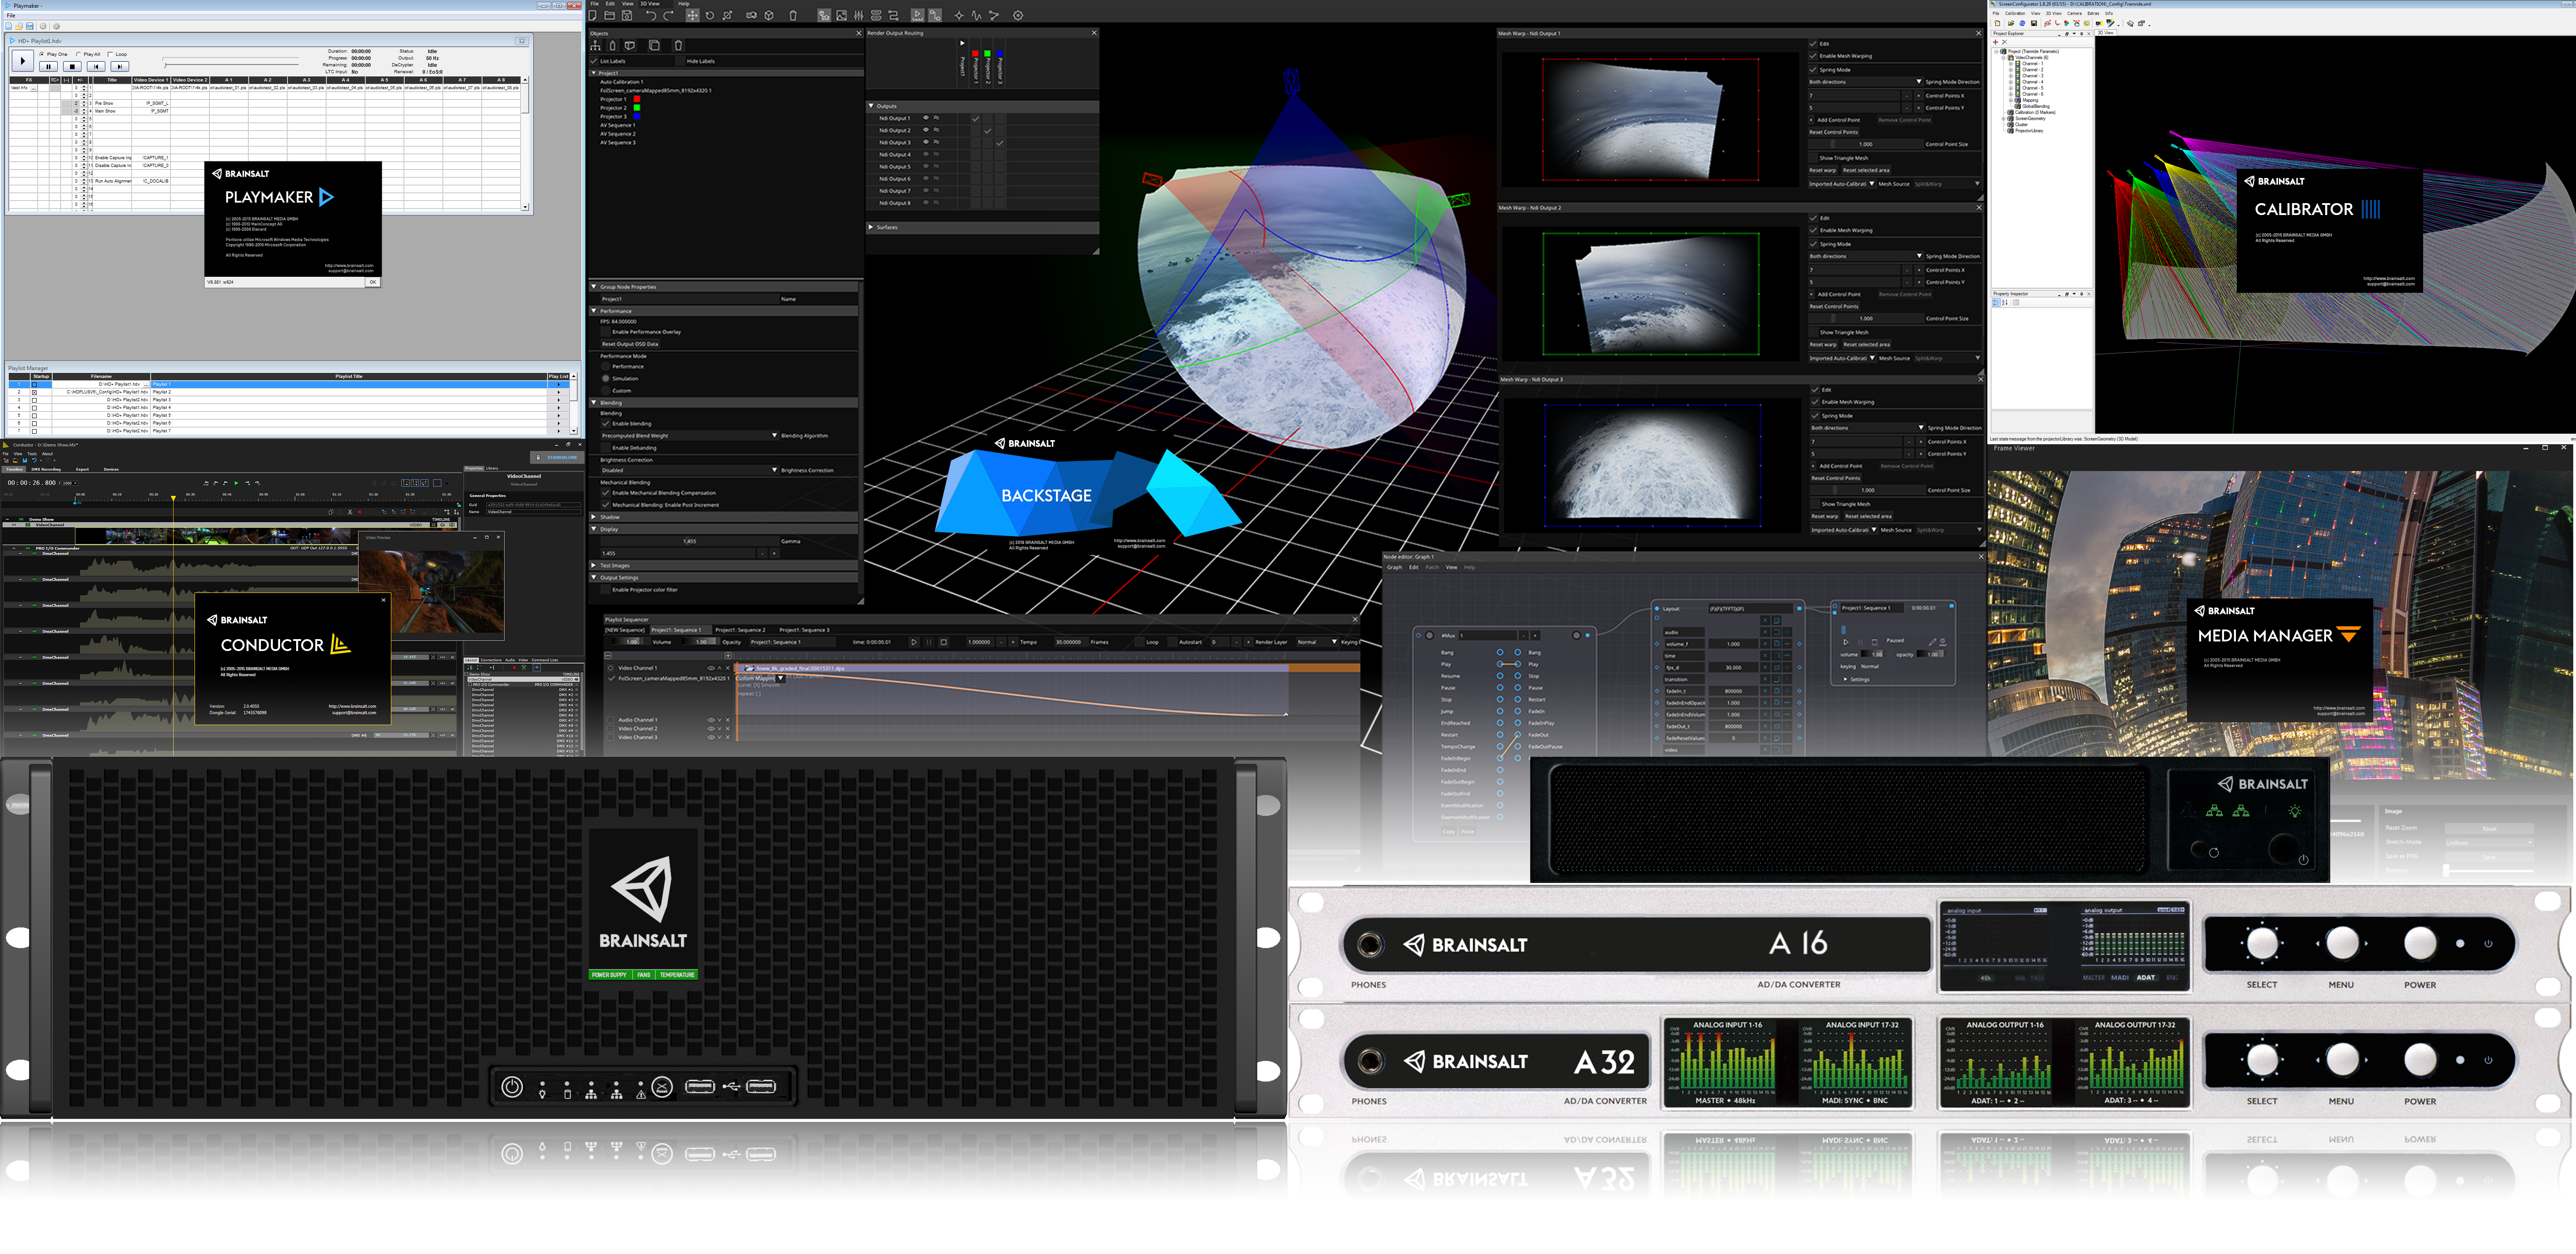Viewport: 2576px width, 1254px height.
Task: Click the red Projector 1 color swatch
Action: click(636, 99)
